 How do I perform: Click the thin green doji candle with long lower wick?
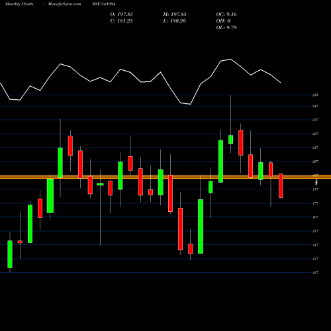100,184
